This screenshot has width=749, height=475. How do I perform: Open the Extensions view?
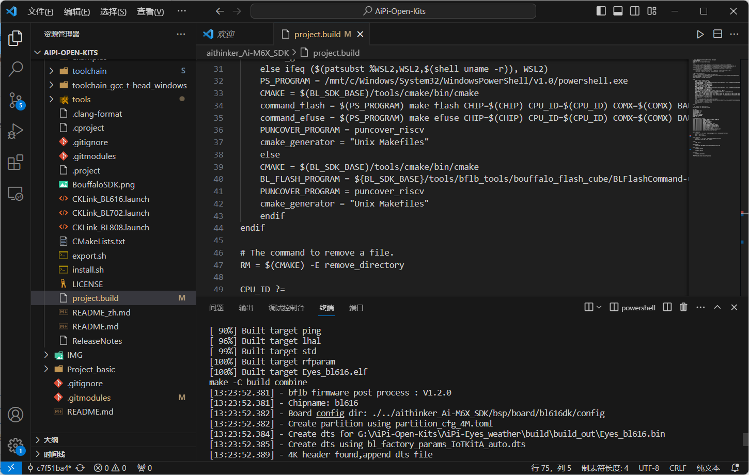point(15,162)
